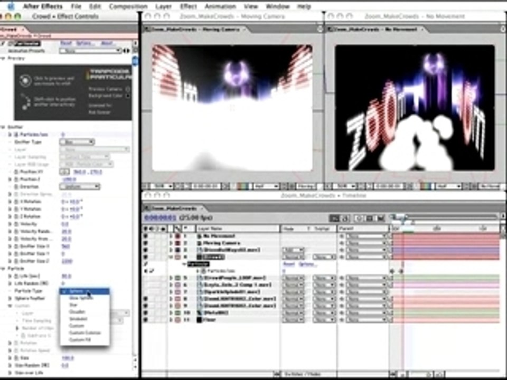Click Options link in timeline Particular row
The width and height of the screenshot is (507, 380).
307,264
